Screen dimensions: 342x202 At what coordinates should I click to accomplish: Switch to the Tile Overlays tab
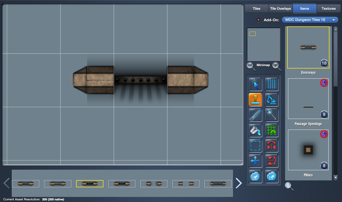281,9
